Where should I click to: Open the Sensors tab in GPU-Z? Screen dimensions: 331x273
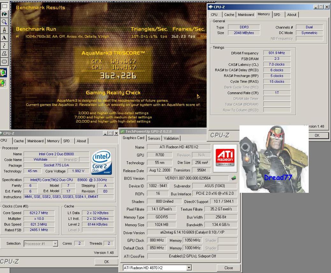coord(154,138)
